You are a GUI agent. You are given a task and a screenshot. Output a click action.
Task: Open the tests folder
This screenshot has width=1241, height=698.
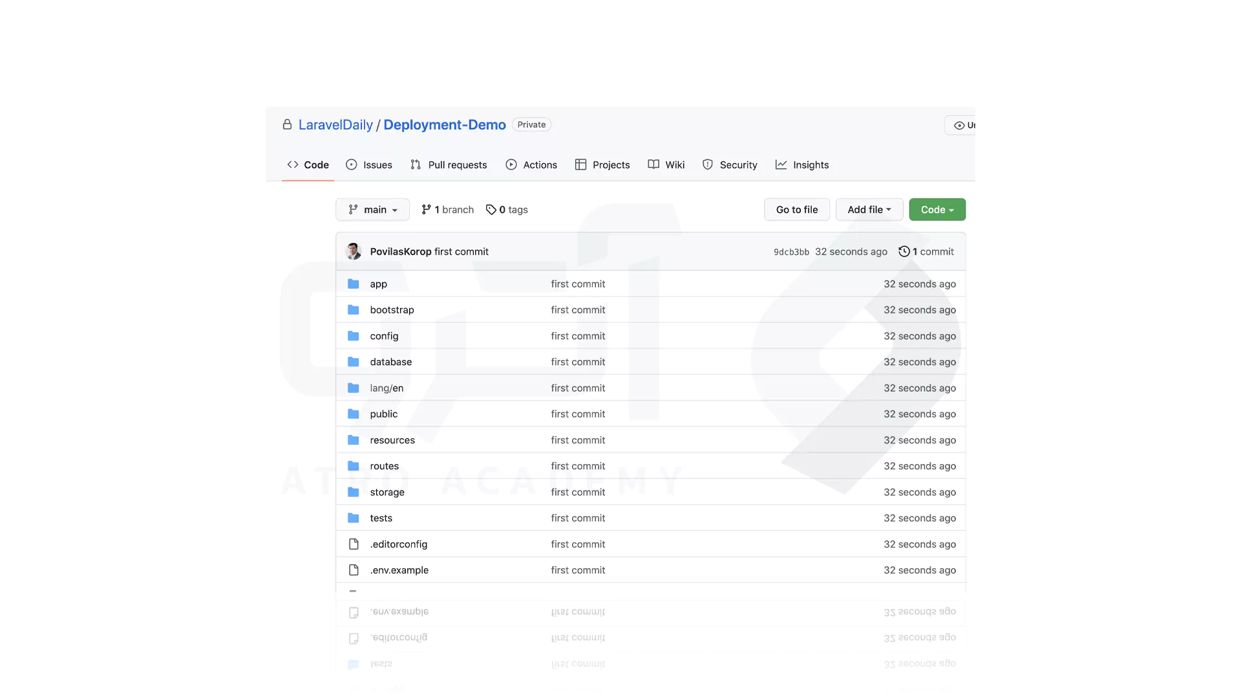tap(381, 518)
